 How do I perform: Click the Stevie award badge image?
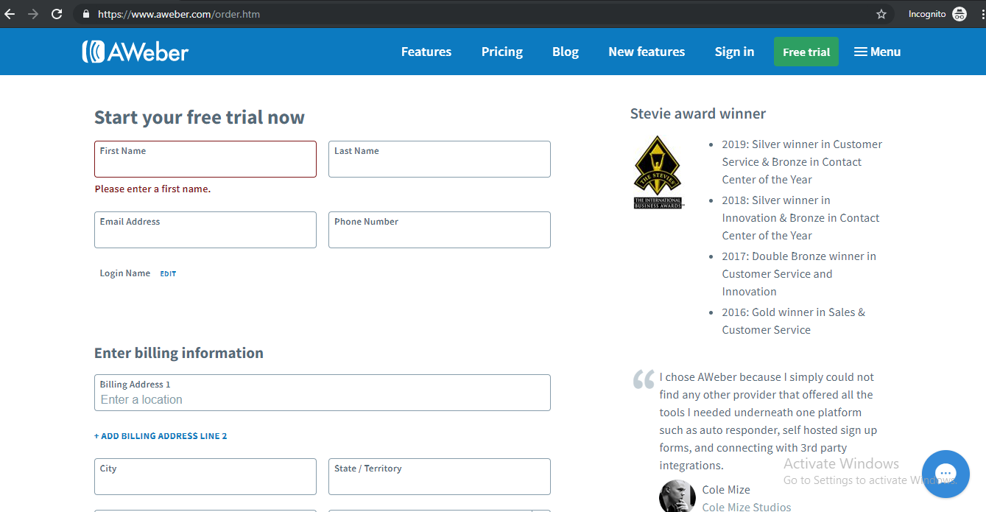point(658,171)
